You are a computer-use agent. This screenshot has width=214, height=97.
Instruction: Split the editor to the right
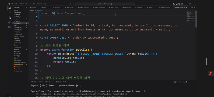pos(192,7)
